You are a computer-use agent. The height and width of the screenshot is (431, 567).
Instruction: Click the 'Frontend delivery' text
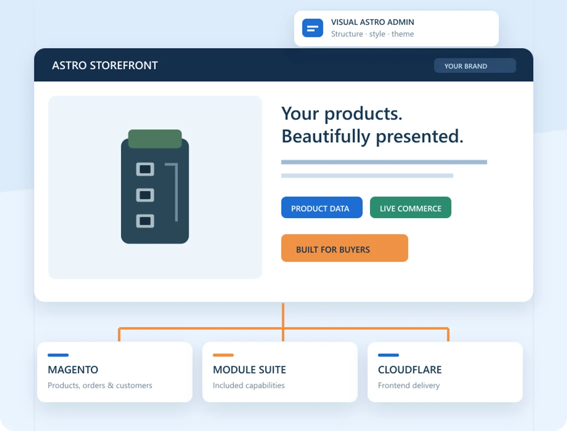[x=409, y=385]
